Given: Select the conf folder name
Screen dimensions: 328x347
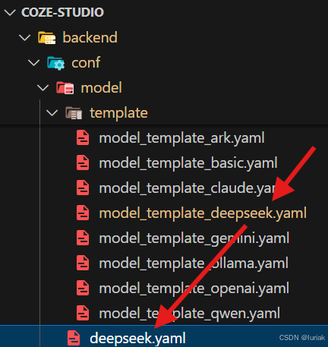Looking at the screenshot, I should [x=86, y=63].
